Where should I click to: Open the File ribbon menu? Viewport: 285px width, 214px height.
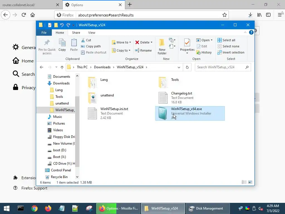coord(44,33)
